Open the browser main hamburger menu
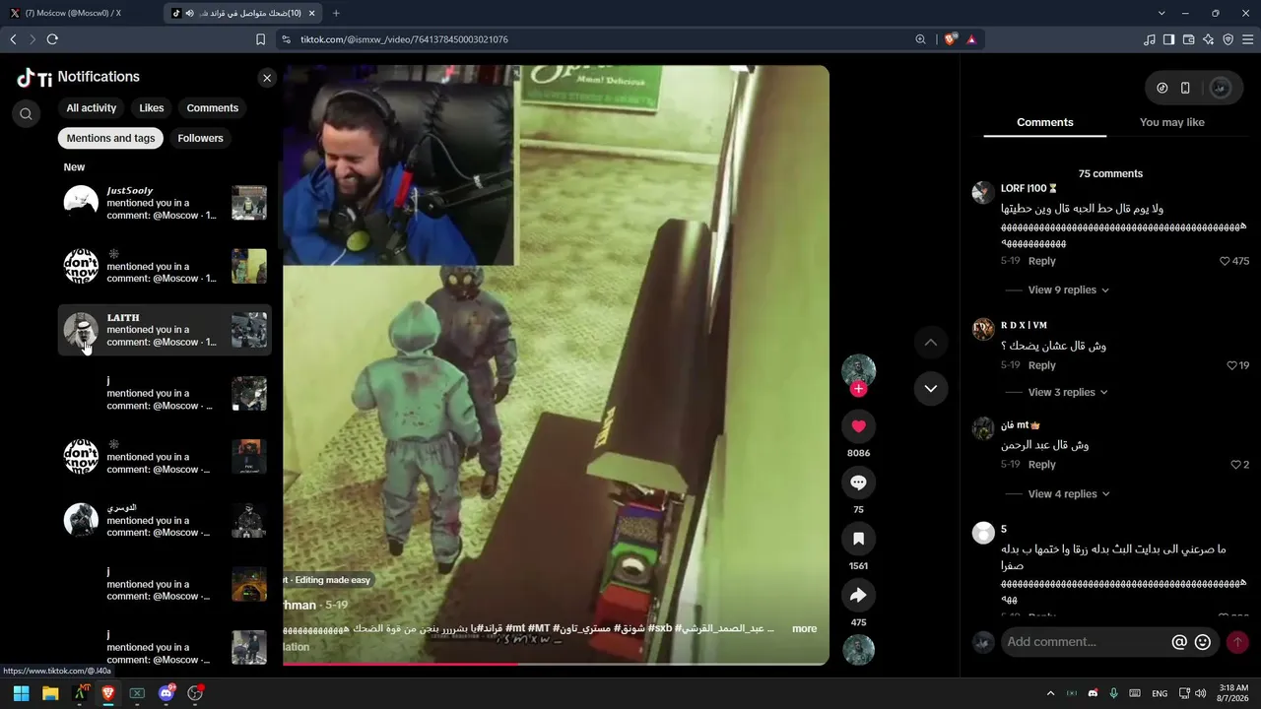The image size is (1261, 709). point(1248,39)
